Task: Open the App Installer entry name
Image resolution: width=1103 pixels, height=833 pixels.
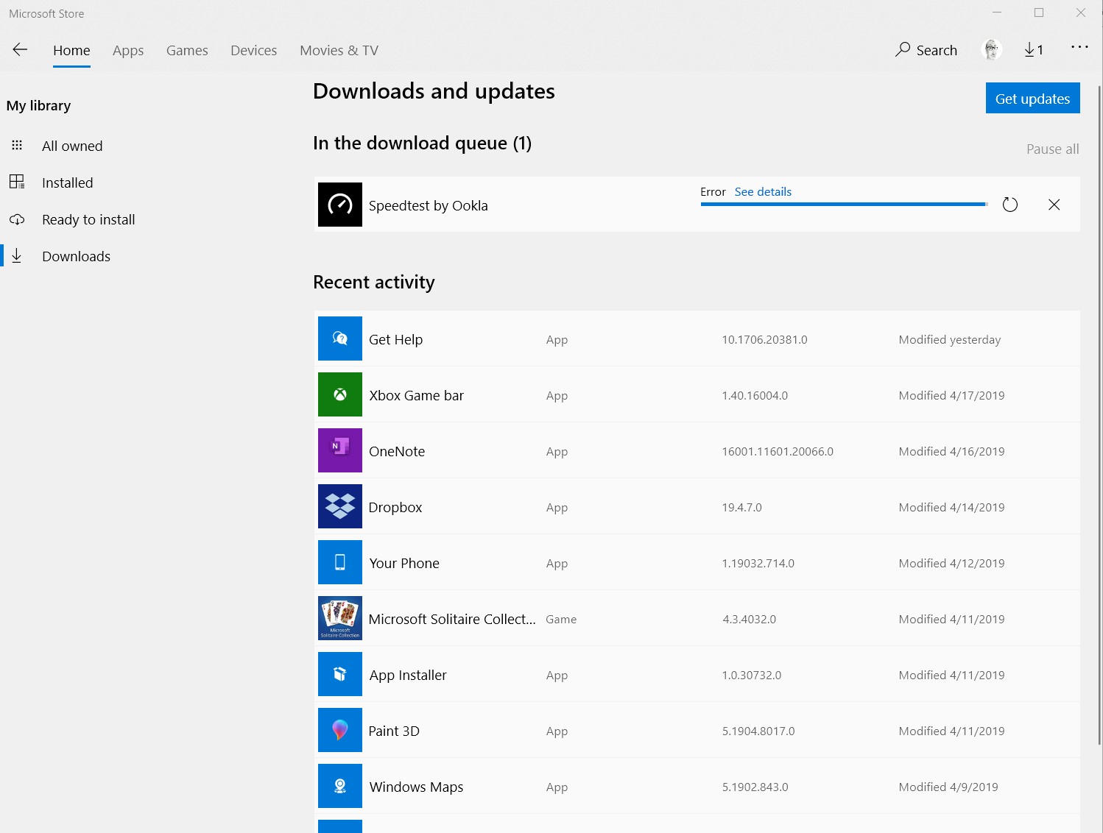Action: 408,675
